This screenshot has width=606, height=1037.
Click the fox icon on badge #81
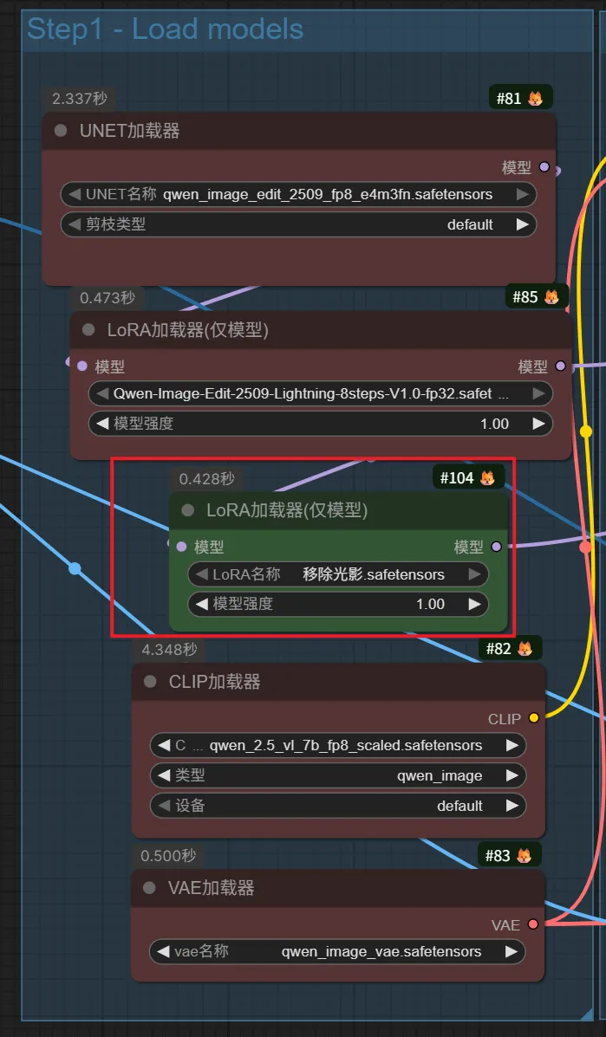point(535,100)
